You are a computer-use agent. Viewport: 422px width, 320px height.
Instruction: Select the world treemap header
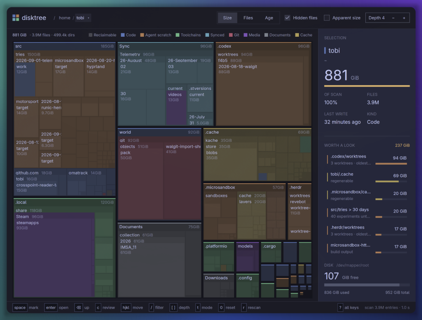click(159, 132)
